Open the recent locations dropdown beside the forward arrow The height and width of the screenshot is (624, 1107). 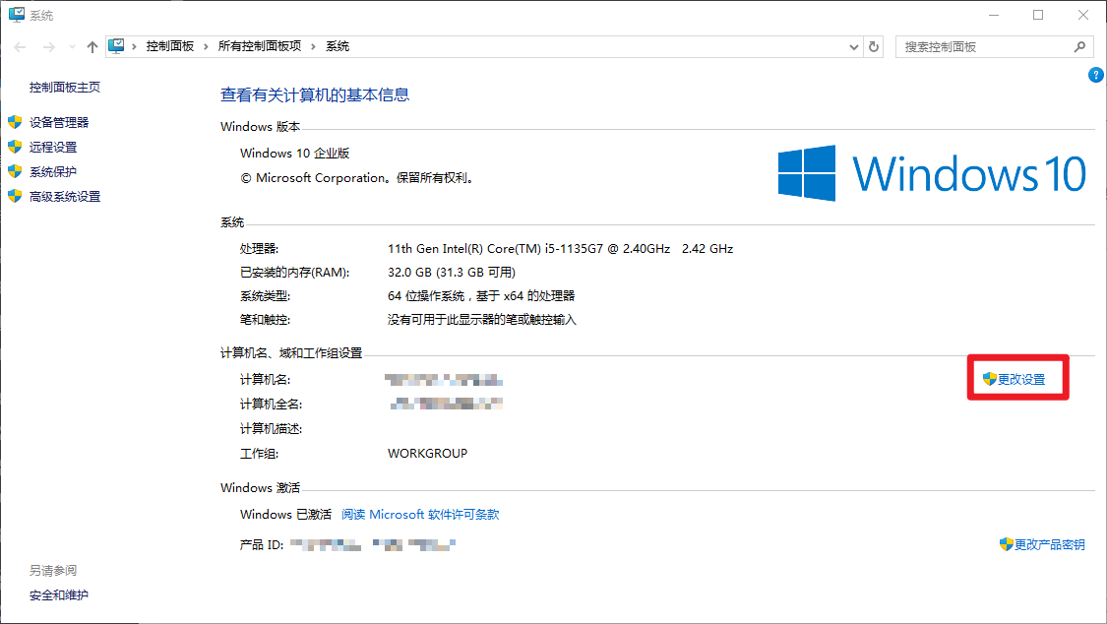point(70,47)
